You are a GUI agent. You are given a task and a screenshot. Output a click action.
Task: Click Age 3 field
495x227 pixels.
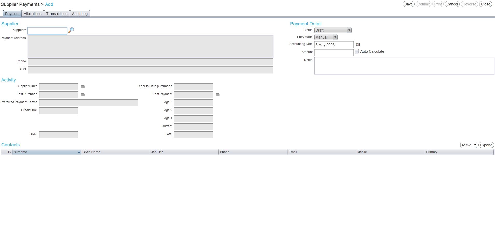tap(194, 103)
